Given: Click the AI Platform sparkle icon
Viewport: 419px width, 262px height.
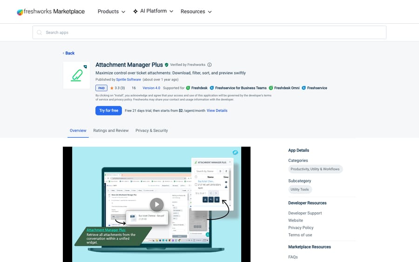Looking at the screenshot, I should point(135,11).
